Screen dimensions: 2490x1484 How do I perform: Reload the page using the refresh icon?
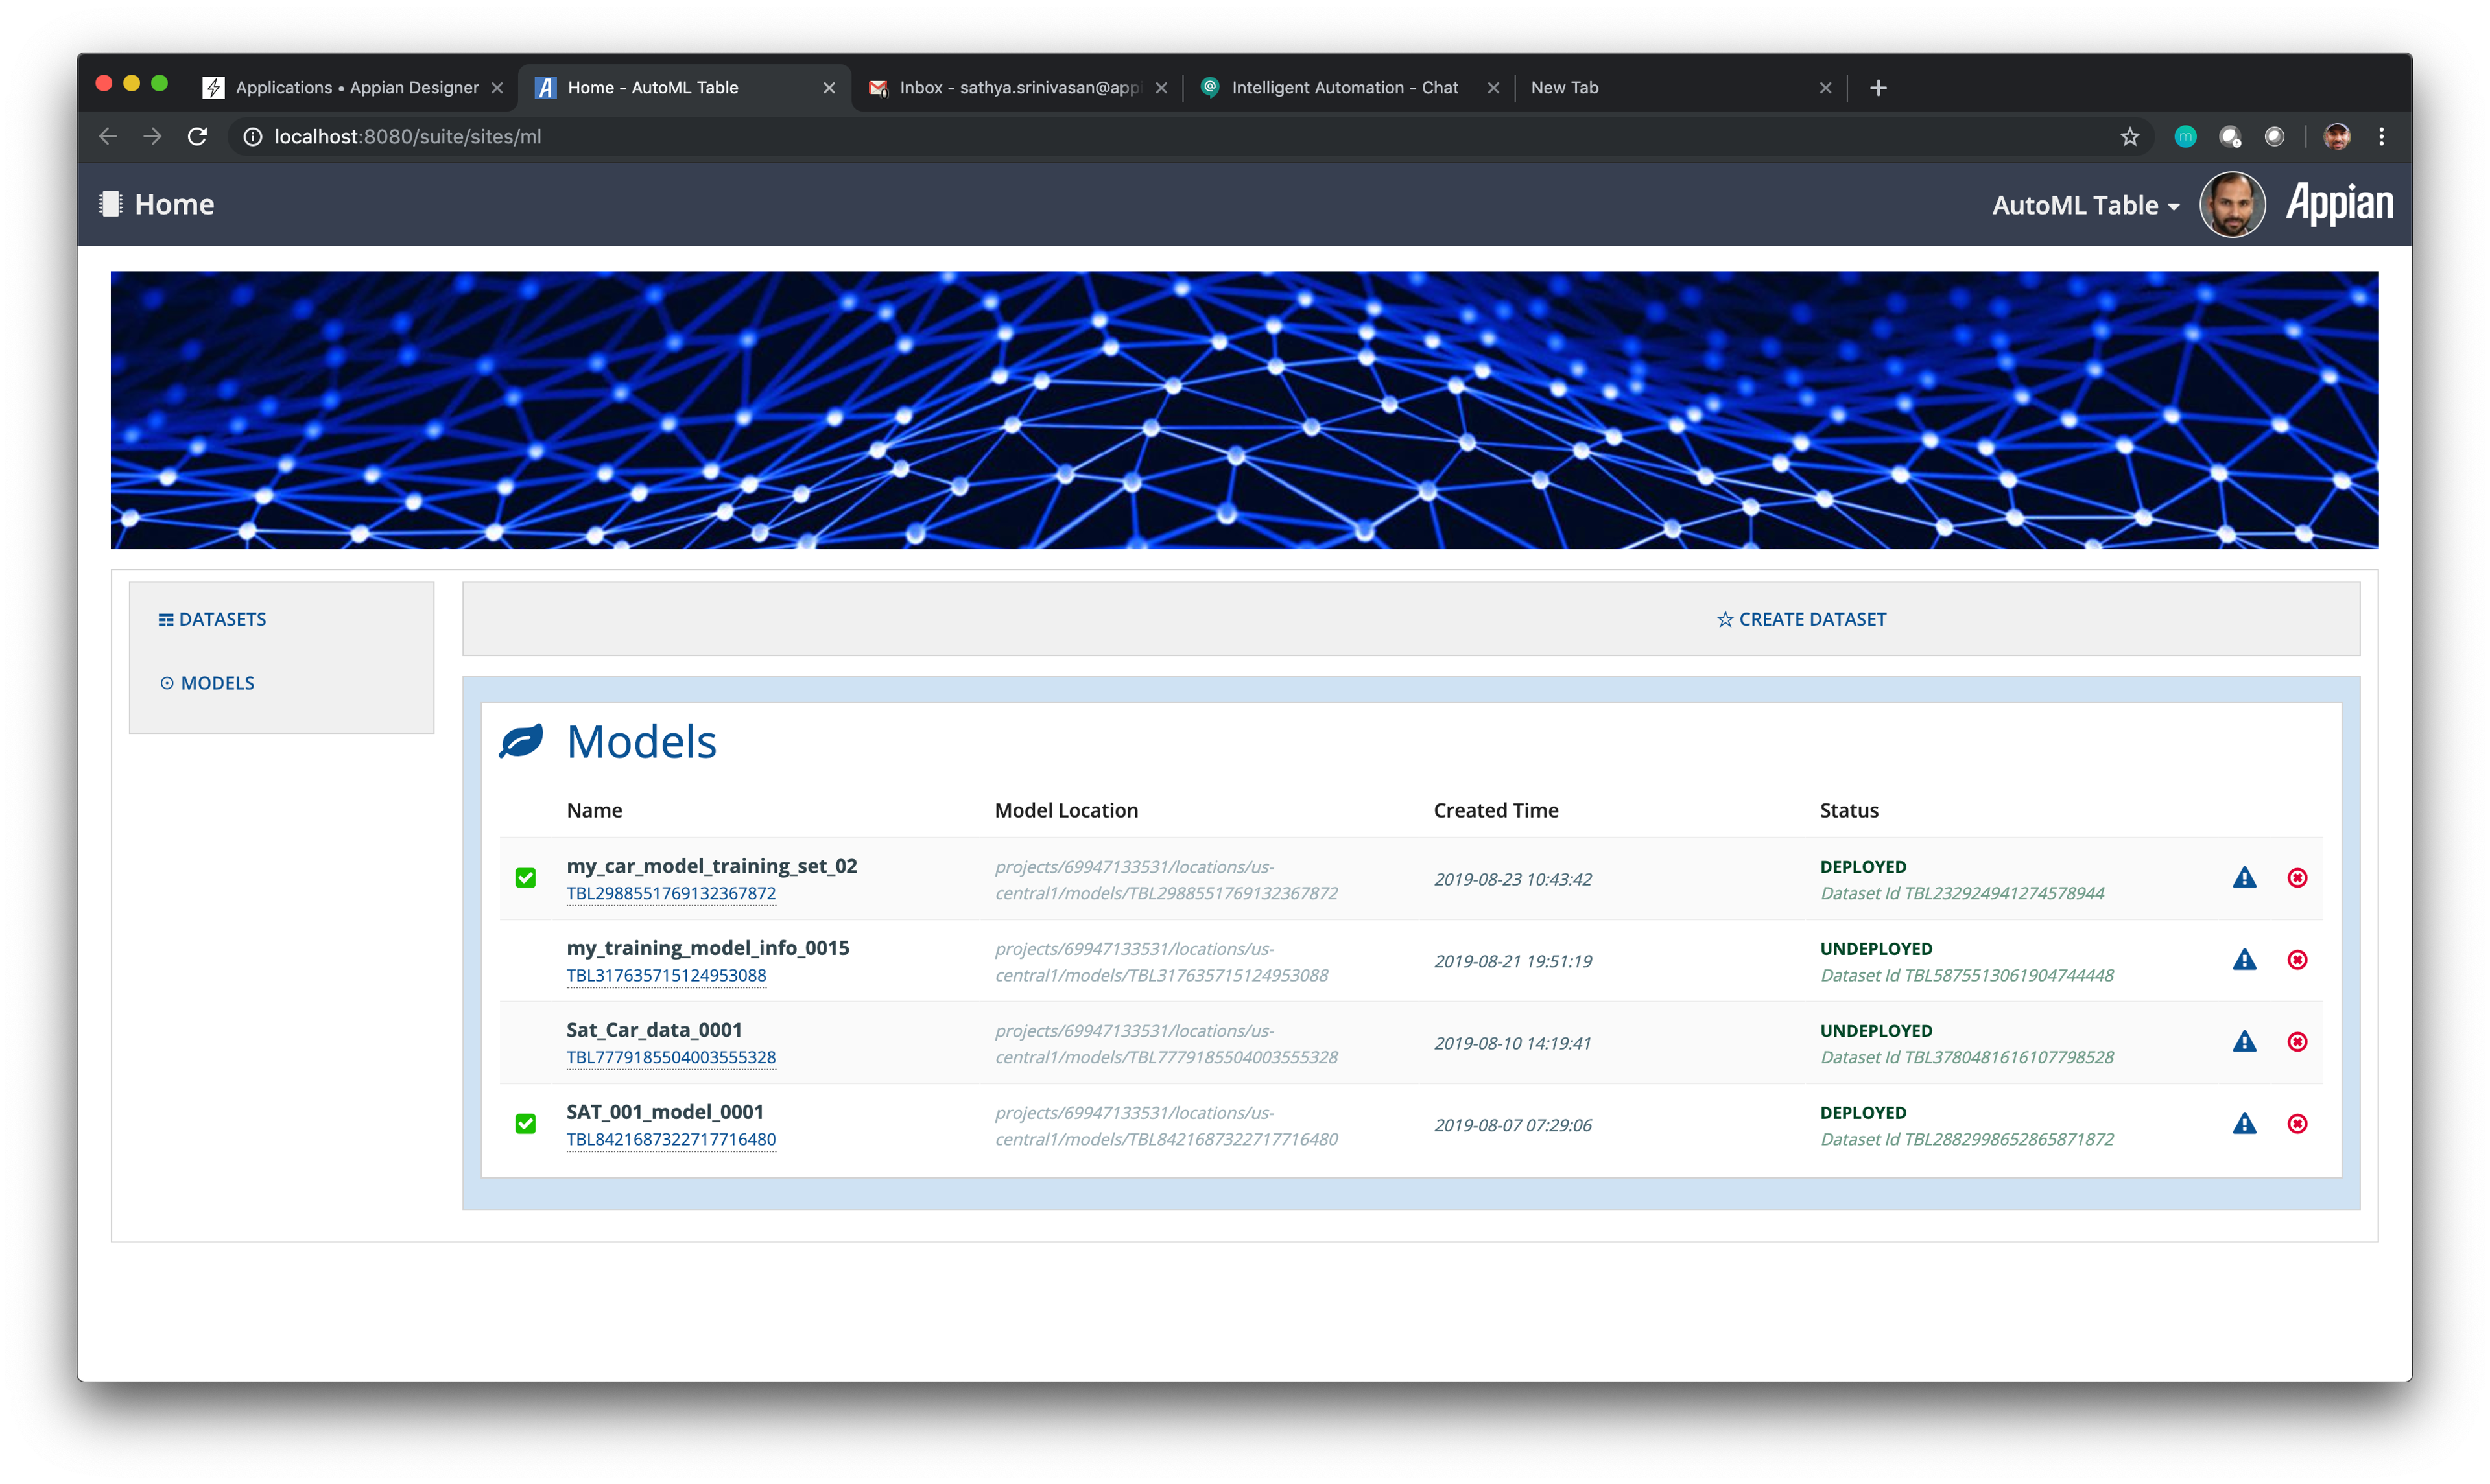197,137
